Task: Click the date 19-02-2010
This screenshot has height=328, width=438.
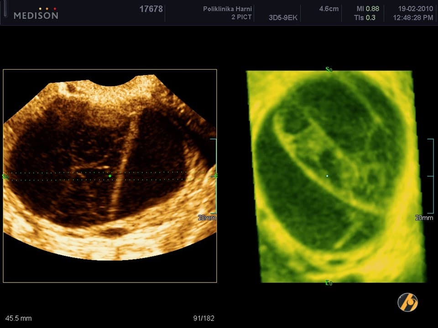Action: [415, 9]
